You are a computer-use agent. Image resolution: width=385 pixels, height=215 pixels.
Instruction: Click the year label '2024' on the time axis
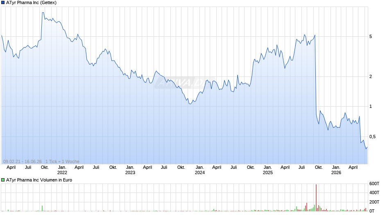point(200,172)
